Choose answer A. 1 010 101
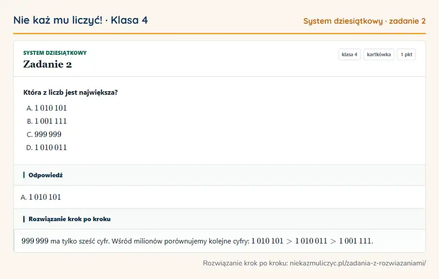Screen dimensions: 439x279 pos(47,108)
